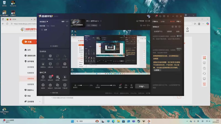Open 数据中心 in Douyu sidebar
Screen dimensions: 221x124
(x=29, y=90)
